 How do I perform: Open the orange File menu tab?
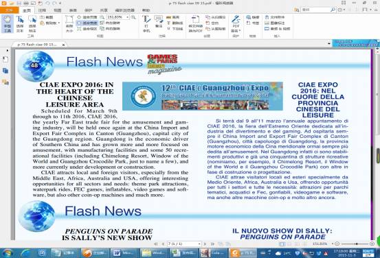pos(9,10)
